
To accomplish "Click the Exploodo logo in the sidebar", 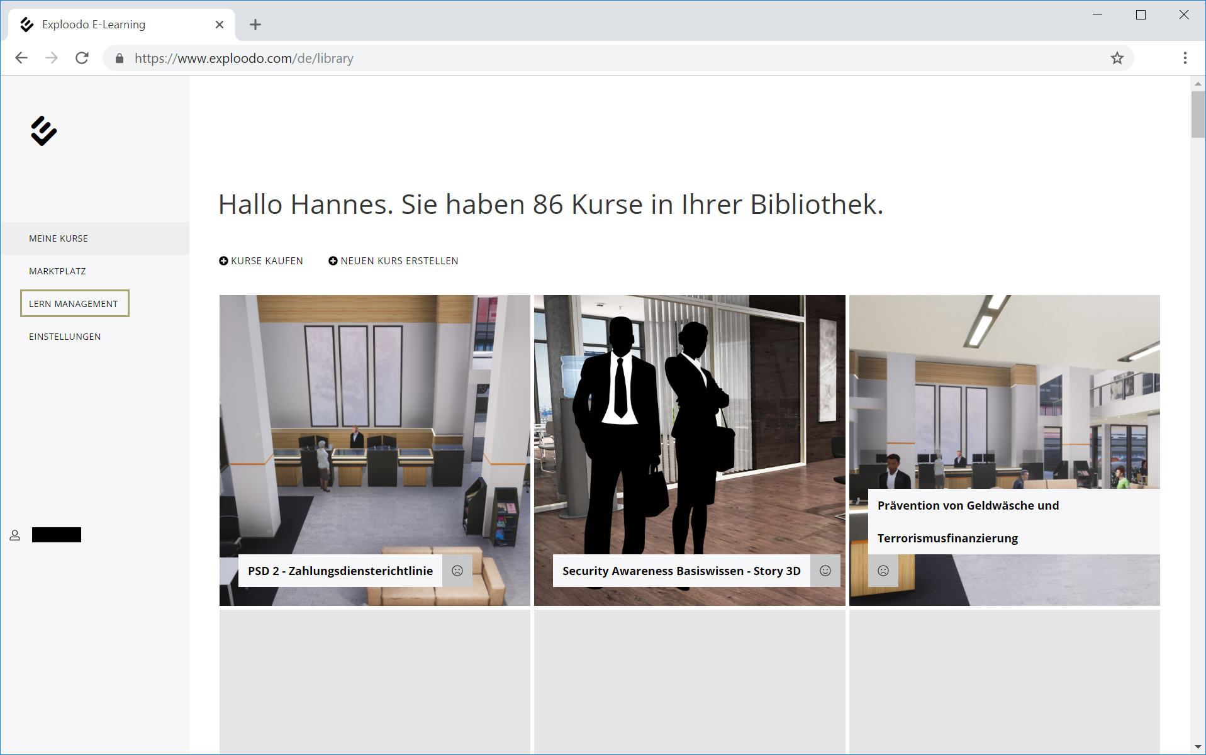I will click(43, 131).
